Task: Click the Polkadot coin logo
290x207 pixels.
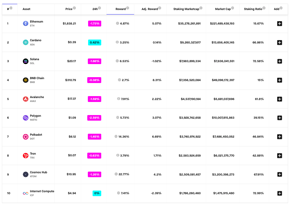Action: coord(26,137)
